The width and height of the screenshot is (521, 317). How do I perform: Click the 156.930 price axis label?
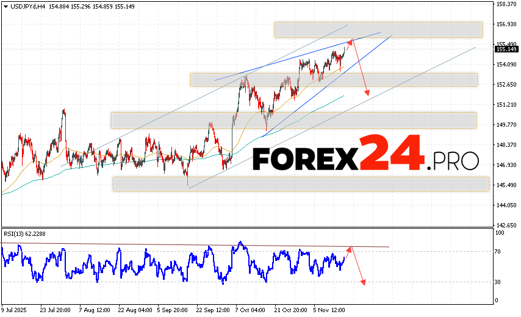point(506,24)
